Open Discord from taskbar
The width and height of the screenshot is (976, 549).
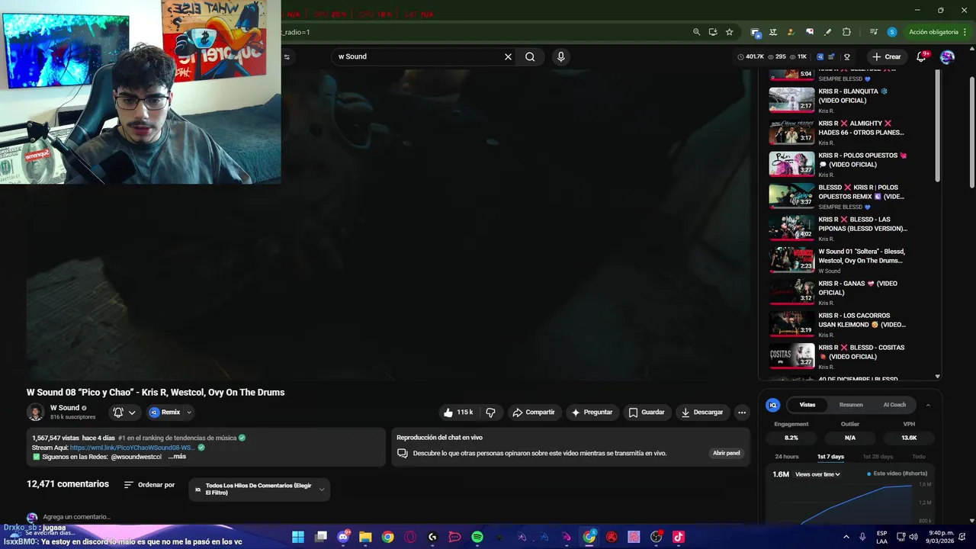click(343, 537)
